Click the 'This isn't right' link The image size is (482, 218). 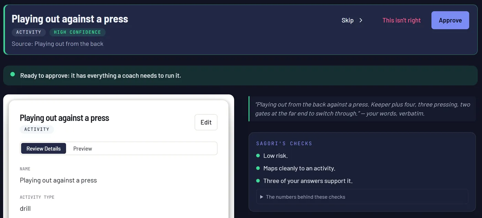(x=401, y=20)
